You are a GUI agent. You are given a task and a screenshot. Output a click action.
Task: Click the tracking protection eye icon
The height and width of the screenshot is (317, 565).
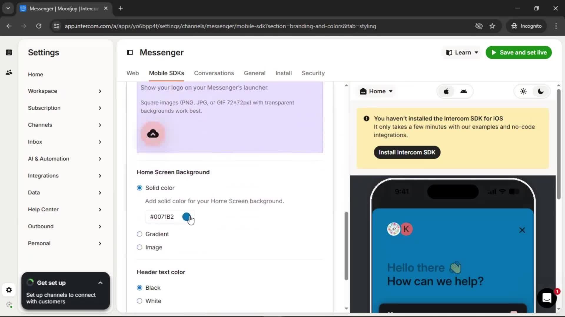click(x=479, y=26)
